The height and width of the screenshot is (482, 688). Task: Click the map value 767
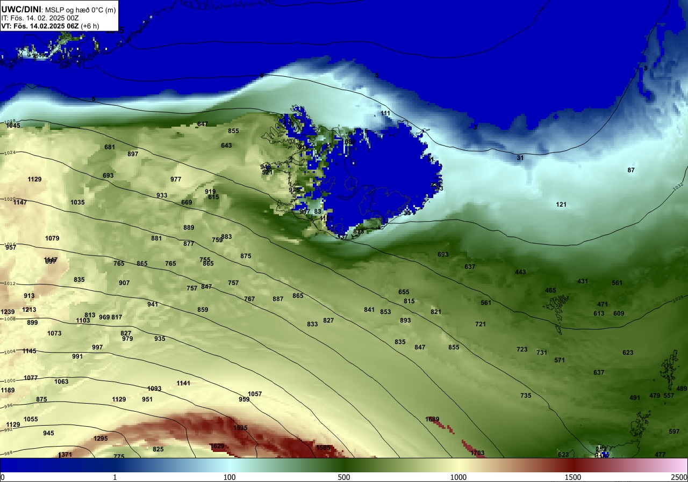coord(249,299)
